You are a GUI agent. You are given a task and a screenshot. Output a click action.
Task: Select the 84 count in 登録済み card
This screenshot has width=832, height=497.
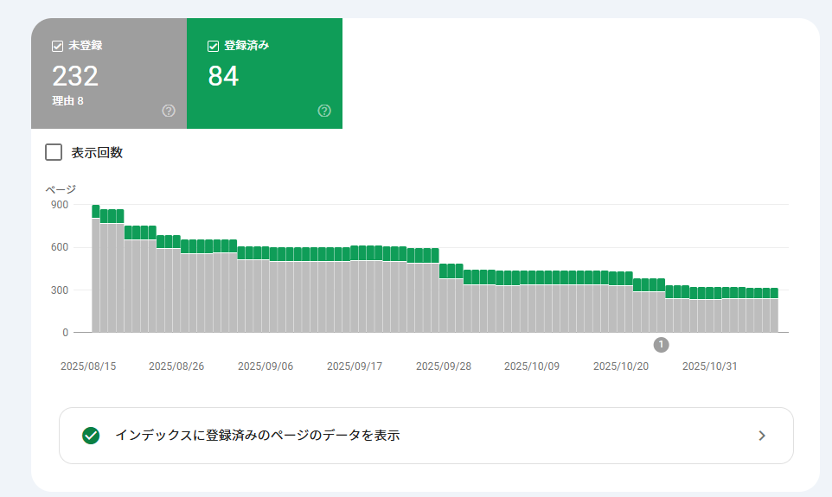(223, 76)
